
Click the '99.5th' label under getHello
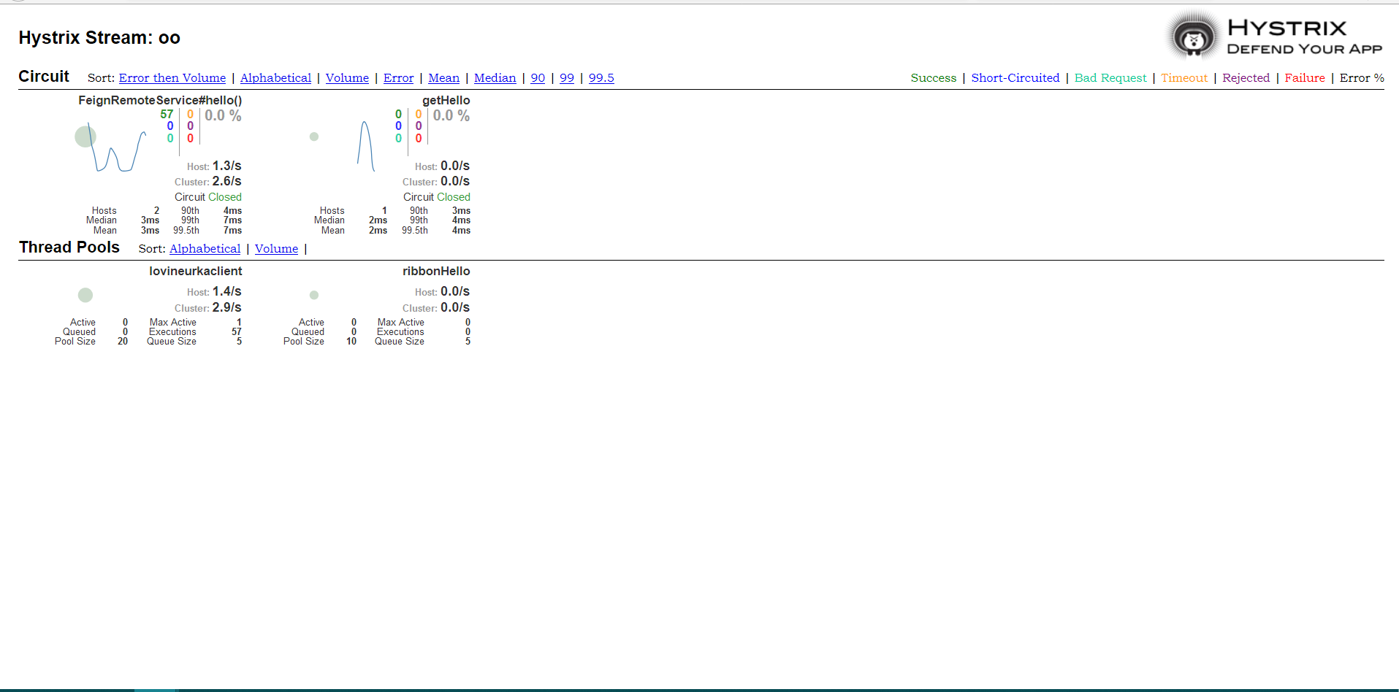click(415, 231)
